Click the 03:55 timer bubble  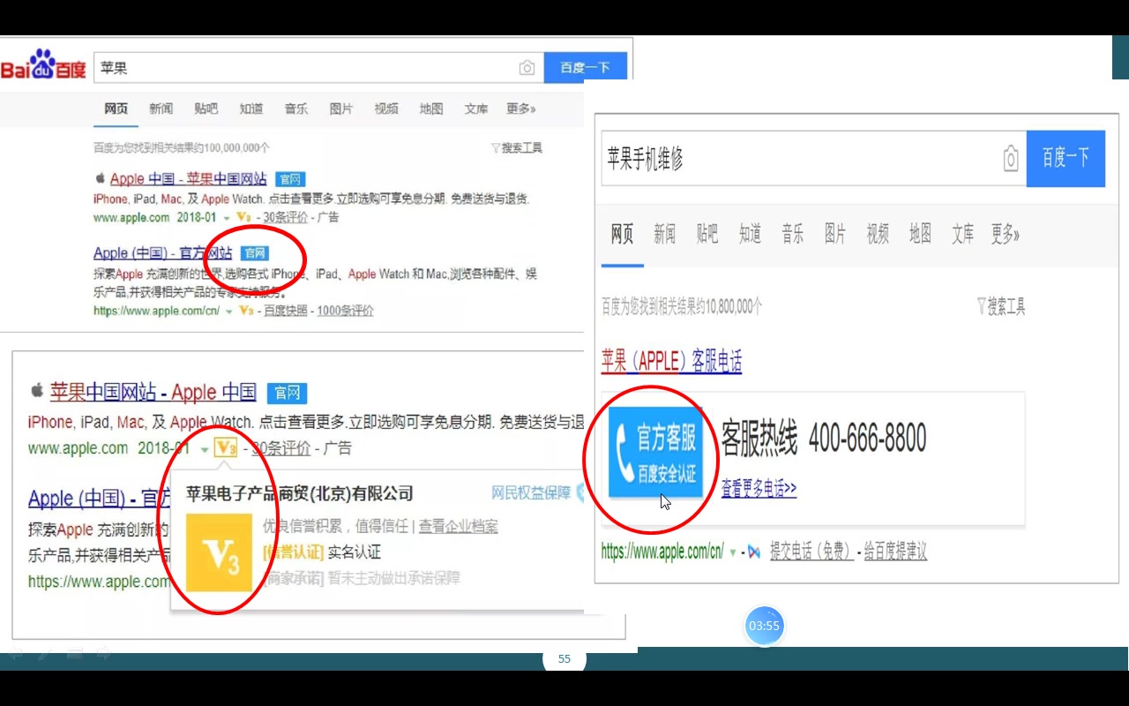point(764,626)
